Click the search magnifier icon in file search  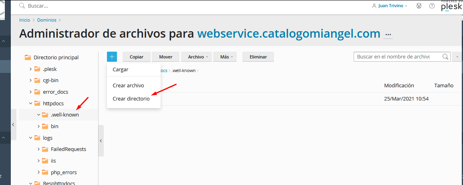pos(445,57)
